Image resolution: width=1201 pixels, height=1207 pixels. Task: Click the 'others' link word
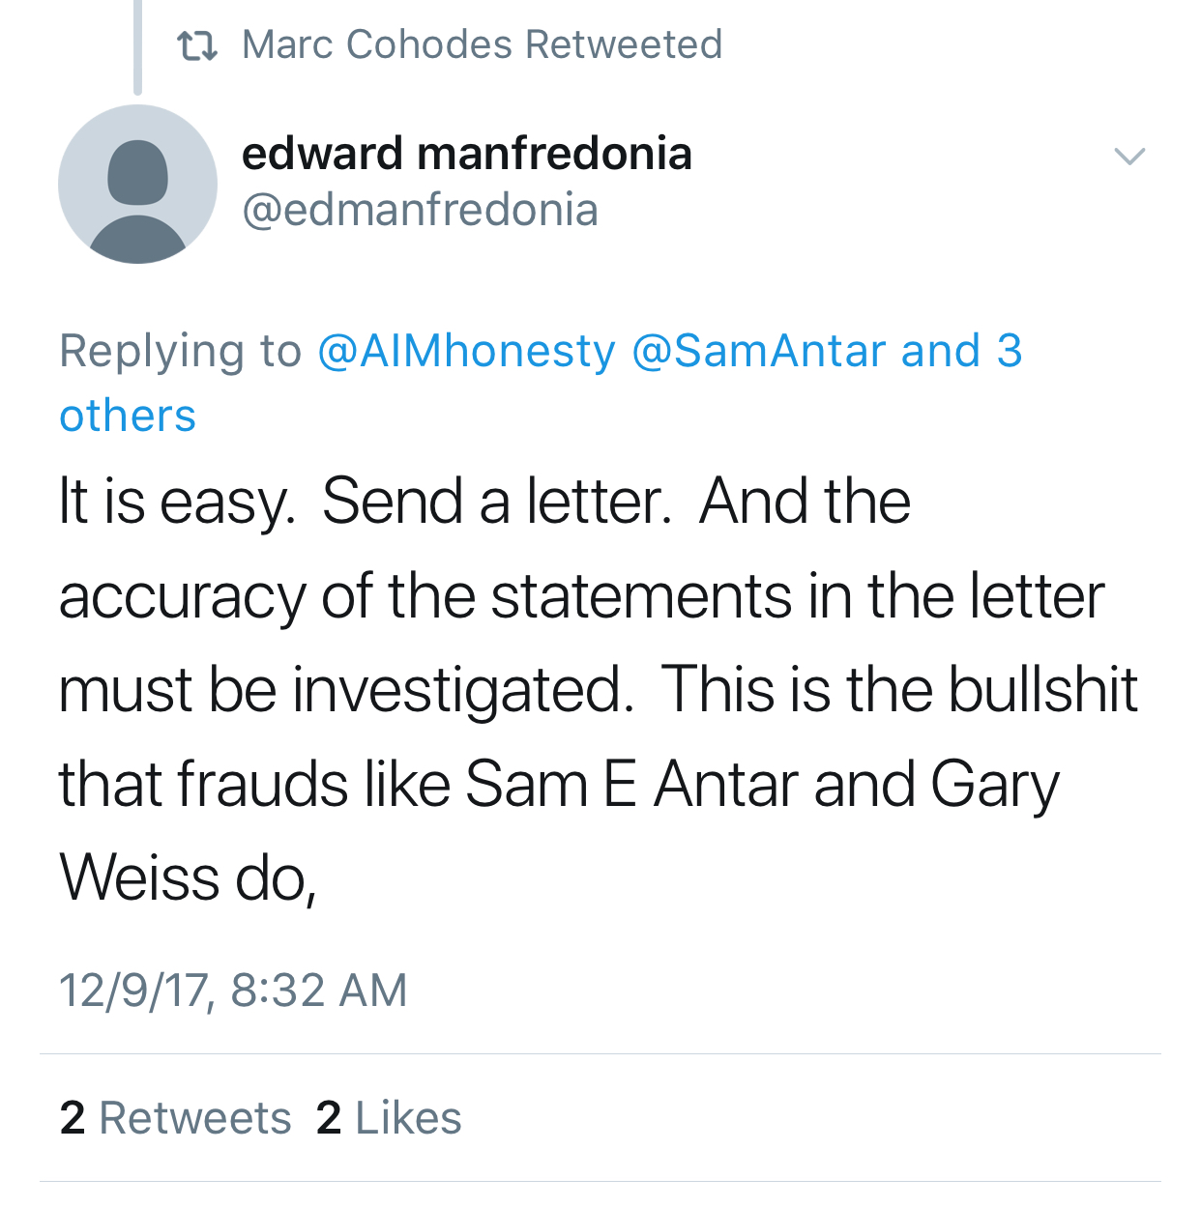click(128, 416)
